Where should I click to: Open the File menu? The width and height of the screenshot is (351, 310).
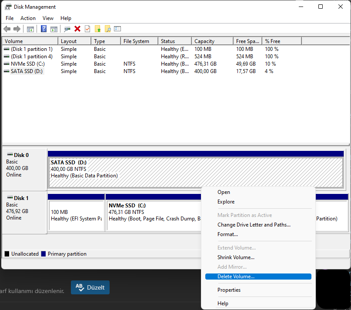pos(10,18)
